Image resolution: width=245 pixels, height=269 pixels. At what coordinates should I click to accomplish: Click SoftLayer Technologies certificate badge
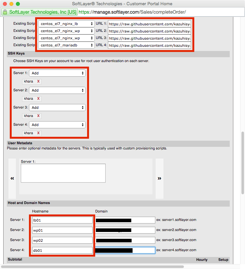click(40, 12)
